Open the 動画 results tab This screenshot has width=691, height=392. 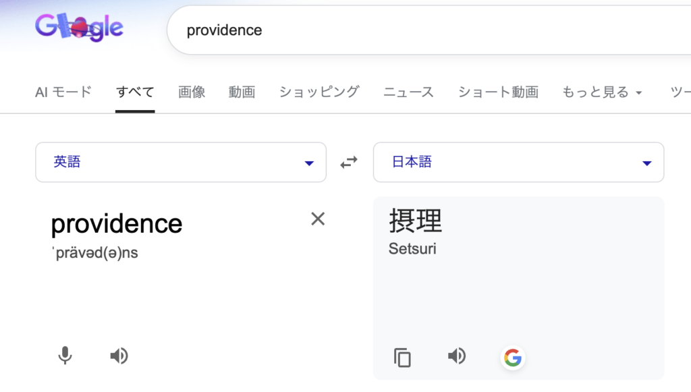coord(242,92)
